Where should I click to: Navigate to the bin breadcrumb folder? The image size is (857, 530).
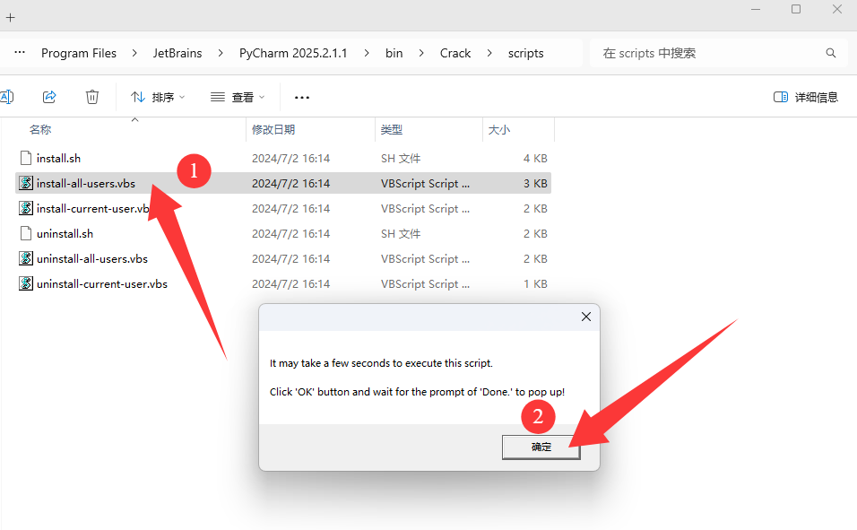394,53
